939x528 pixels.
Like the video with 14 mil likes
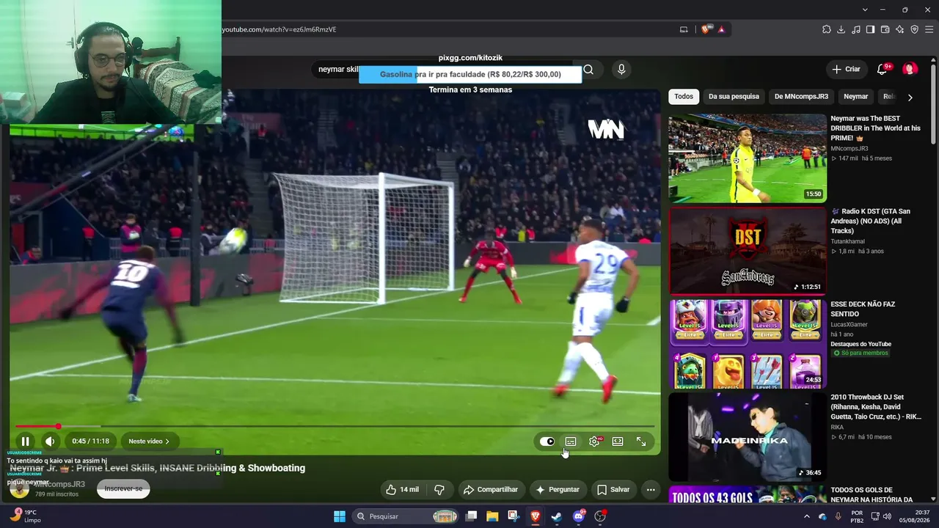(401, 490)
